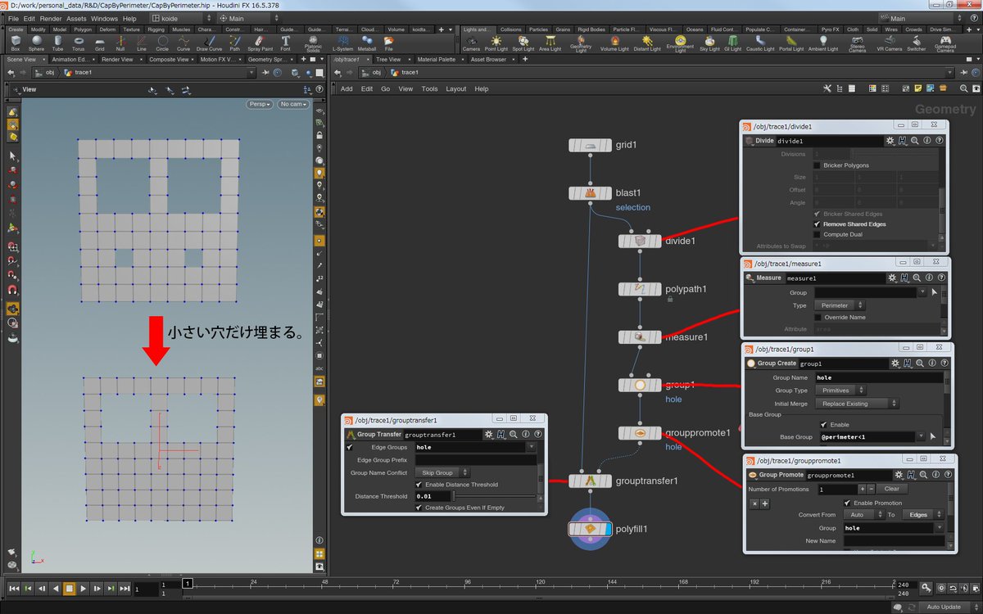983x614 pixels.
Task: Open the Polygon shelf tab
Action: pos(83,29)
